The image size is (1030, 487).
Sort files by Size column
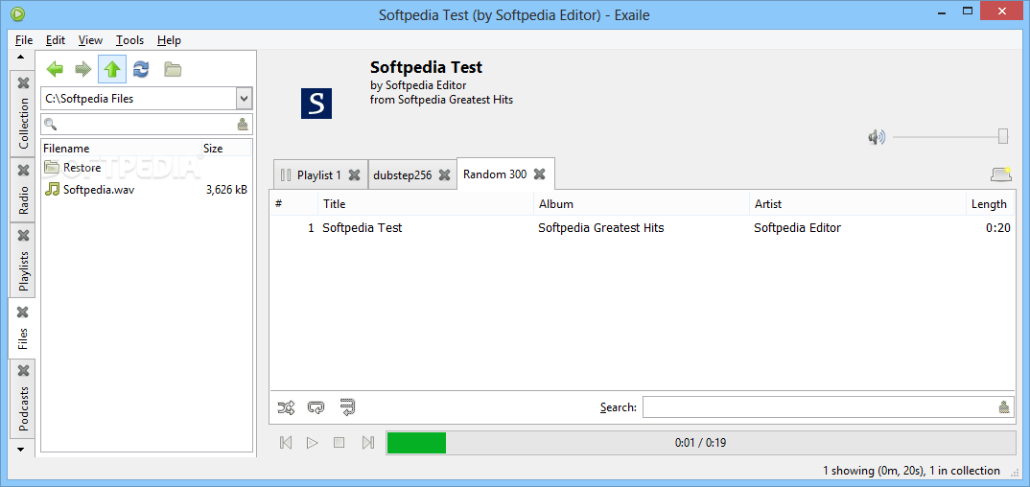(226, 149)
